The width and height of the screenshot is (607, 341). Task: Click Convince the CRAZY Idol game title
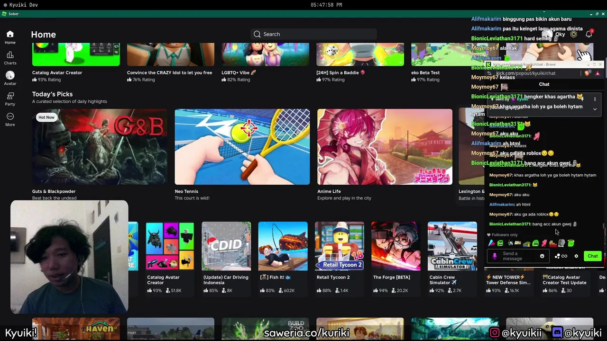[x=169, y=72]
